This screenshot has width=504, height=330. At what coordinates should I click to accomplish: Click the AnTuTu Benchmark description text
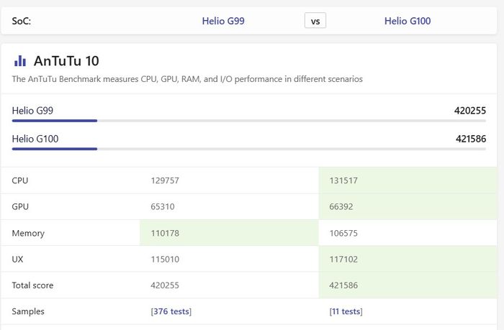pyautogui.click(x=187, y=79)
